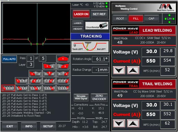
Task: Select two-pass thumbnail with bead 1 highlighted
Action: coord(49,66)
